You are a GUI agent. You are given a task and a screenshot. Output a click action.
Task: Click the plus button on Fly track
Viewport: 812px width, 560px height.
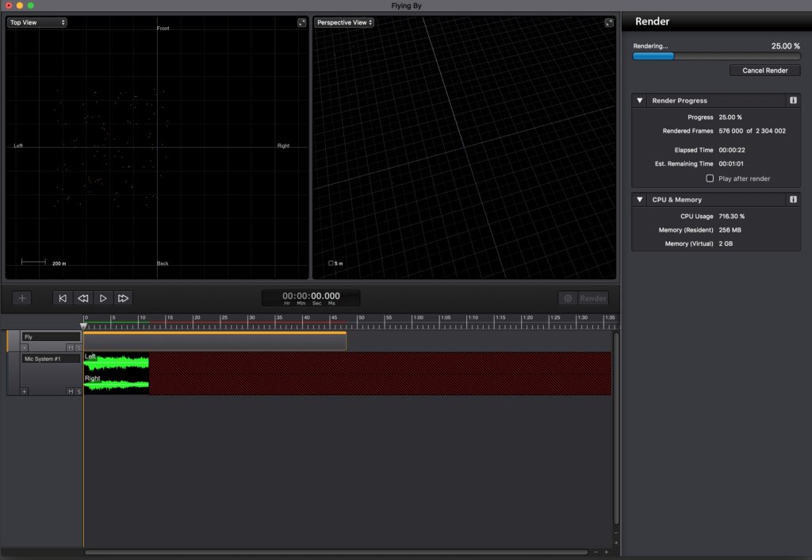[25, 347]
